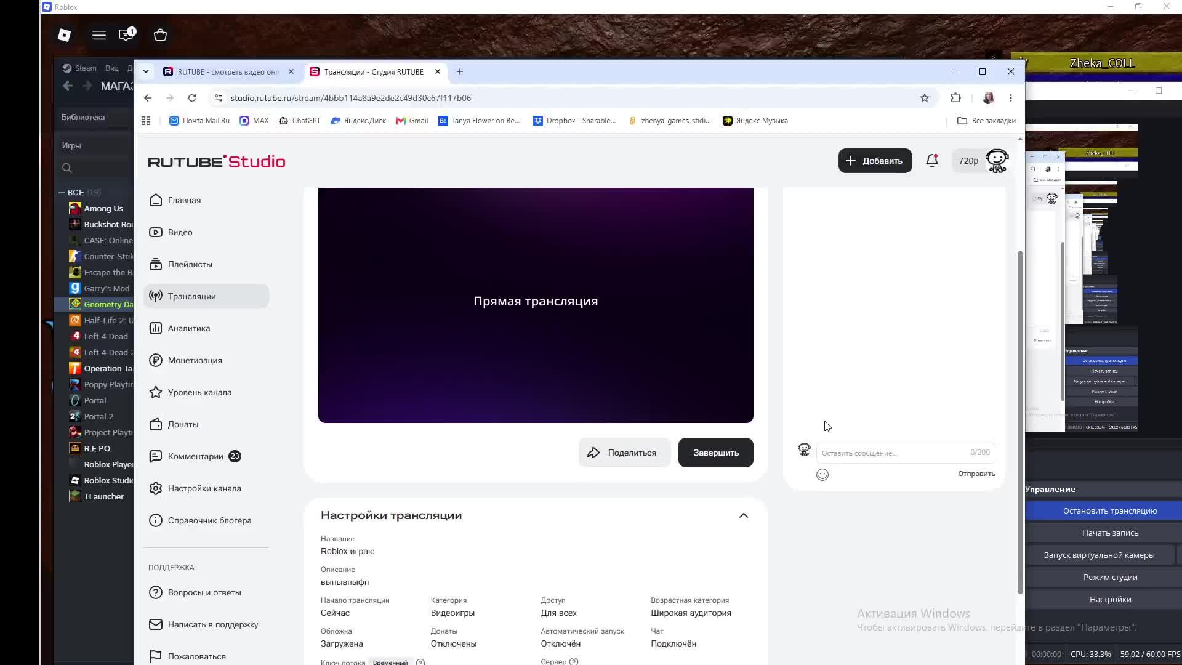Image resolution: width=1182 pixels, height=665 pixels.
Task: Click the RUTUBE Studio logo
Action: point(217,161)
